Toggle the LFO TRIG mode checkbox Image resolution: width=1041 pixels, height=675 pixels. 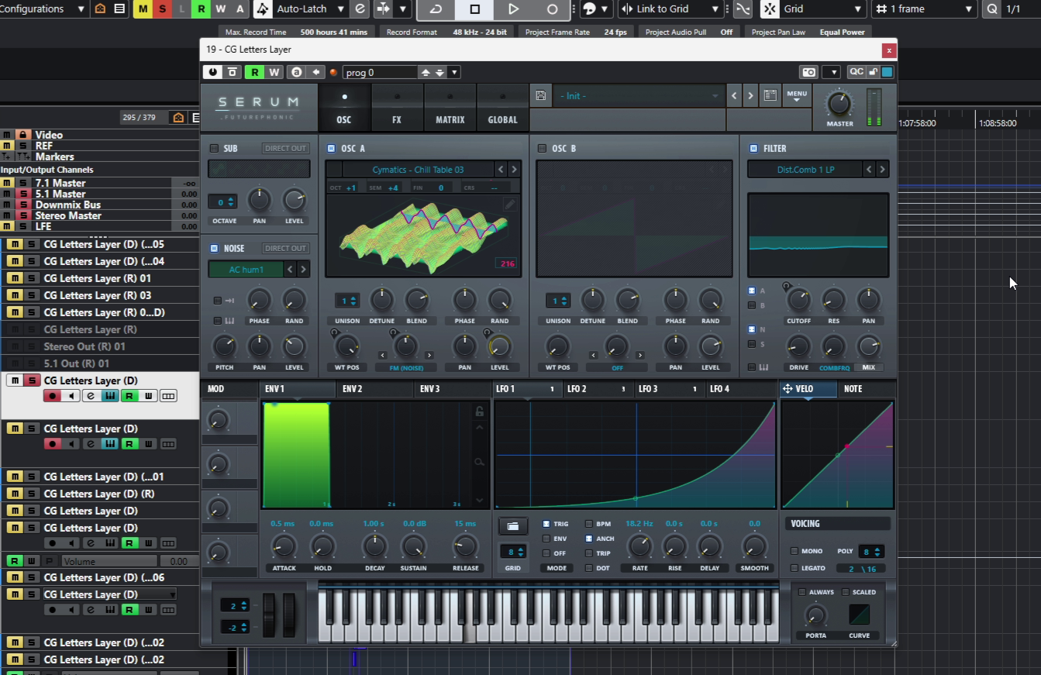[546, 524]
